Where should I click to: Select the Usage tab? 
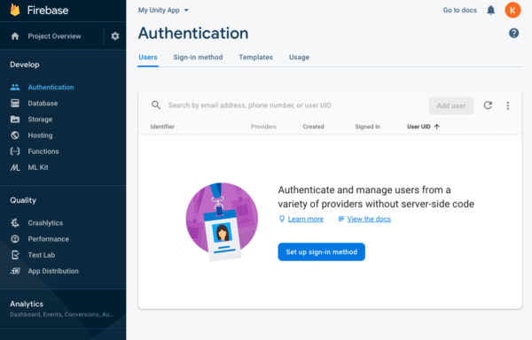coord(299,58)
